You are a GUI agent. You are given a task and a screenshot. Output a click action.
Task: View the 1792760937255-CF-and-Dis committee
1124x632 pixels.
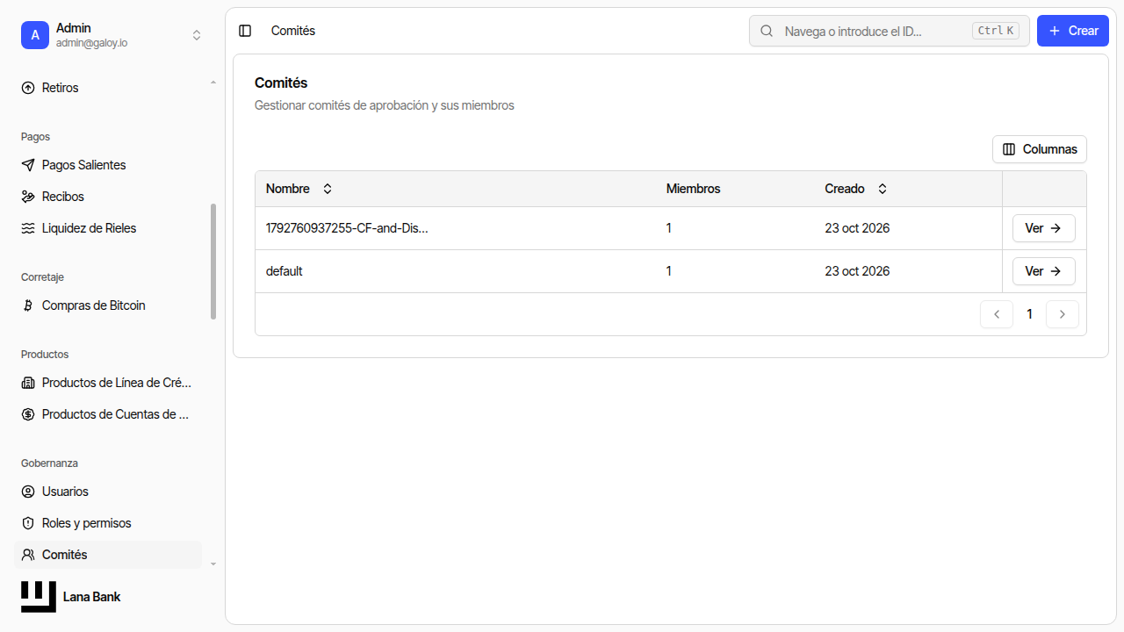(1044, 228)
